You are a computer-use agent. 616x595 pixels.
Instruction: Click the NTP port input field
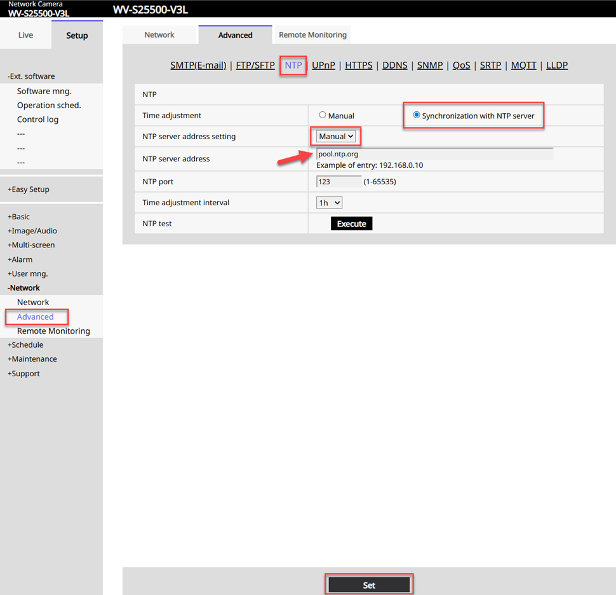coord(338,182)
